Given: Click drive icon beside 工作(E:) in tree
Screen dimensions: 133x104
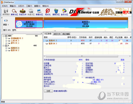Looking at the screenshot, I should (x=9, y=41).
